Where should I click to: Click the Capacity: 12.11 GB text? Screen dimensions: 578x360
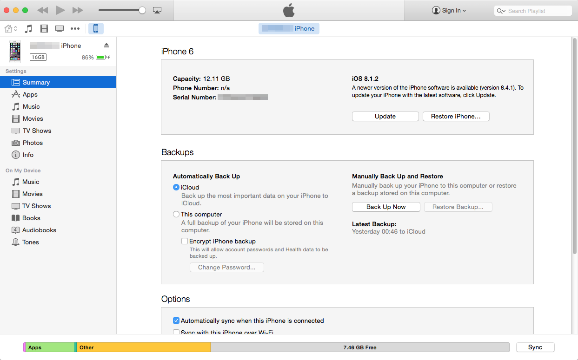pyautogui.click(x=201, y=79)
